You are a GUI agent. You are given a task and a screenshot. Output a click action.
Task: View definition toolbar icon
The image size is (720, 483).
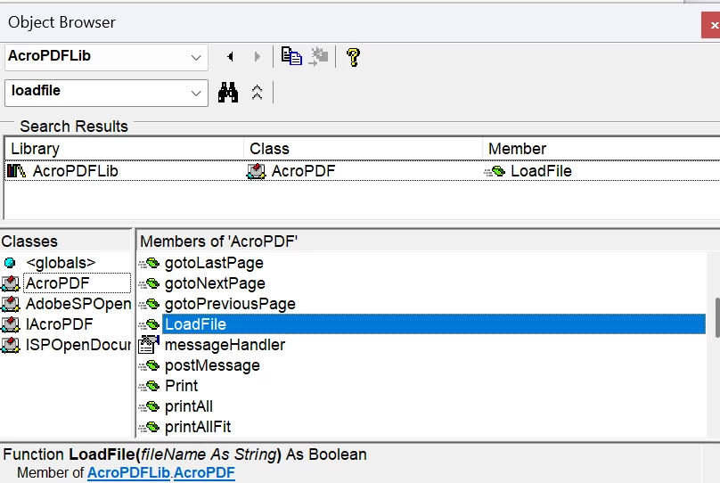[x=318, y=56]
